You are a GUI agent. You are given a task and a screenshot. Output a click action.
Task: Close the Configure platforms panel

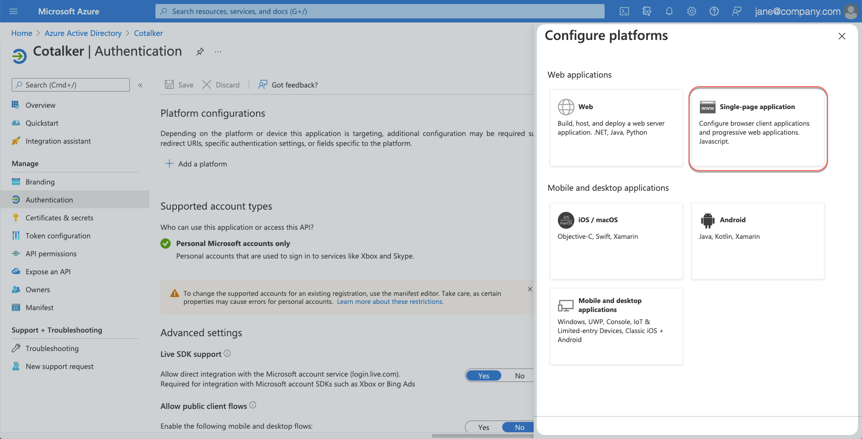842,36
